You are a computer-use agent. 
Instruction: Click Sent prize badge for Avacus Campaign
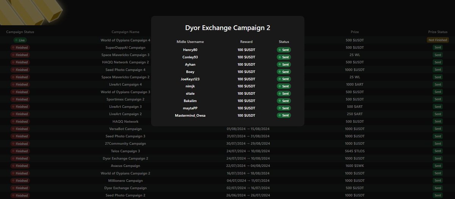tap(438, 166)
